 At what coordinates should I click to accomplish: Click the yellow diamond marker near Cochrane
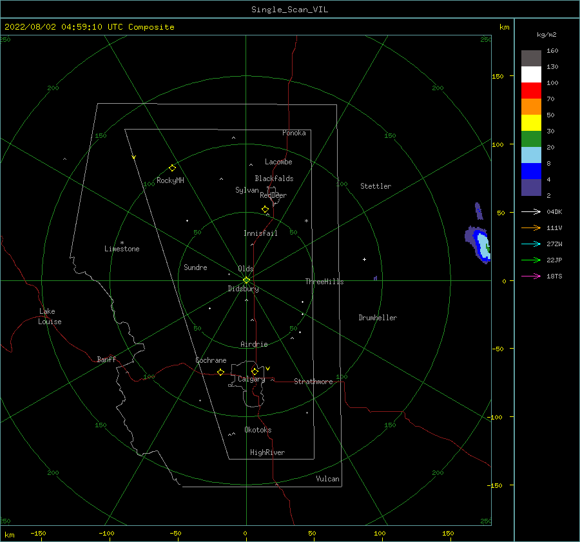pos(221,372)
